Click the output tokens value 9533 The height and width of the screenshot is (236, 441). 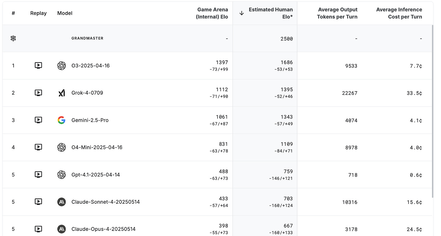(x=351, y=66)
